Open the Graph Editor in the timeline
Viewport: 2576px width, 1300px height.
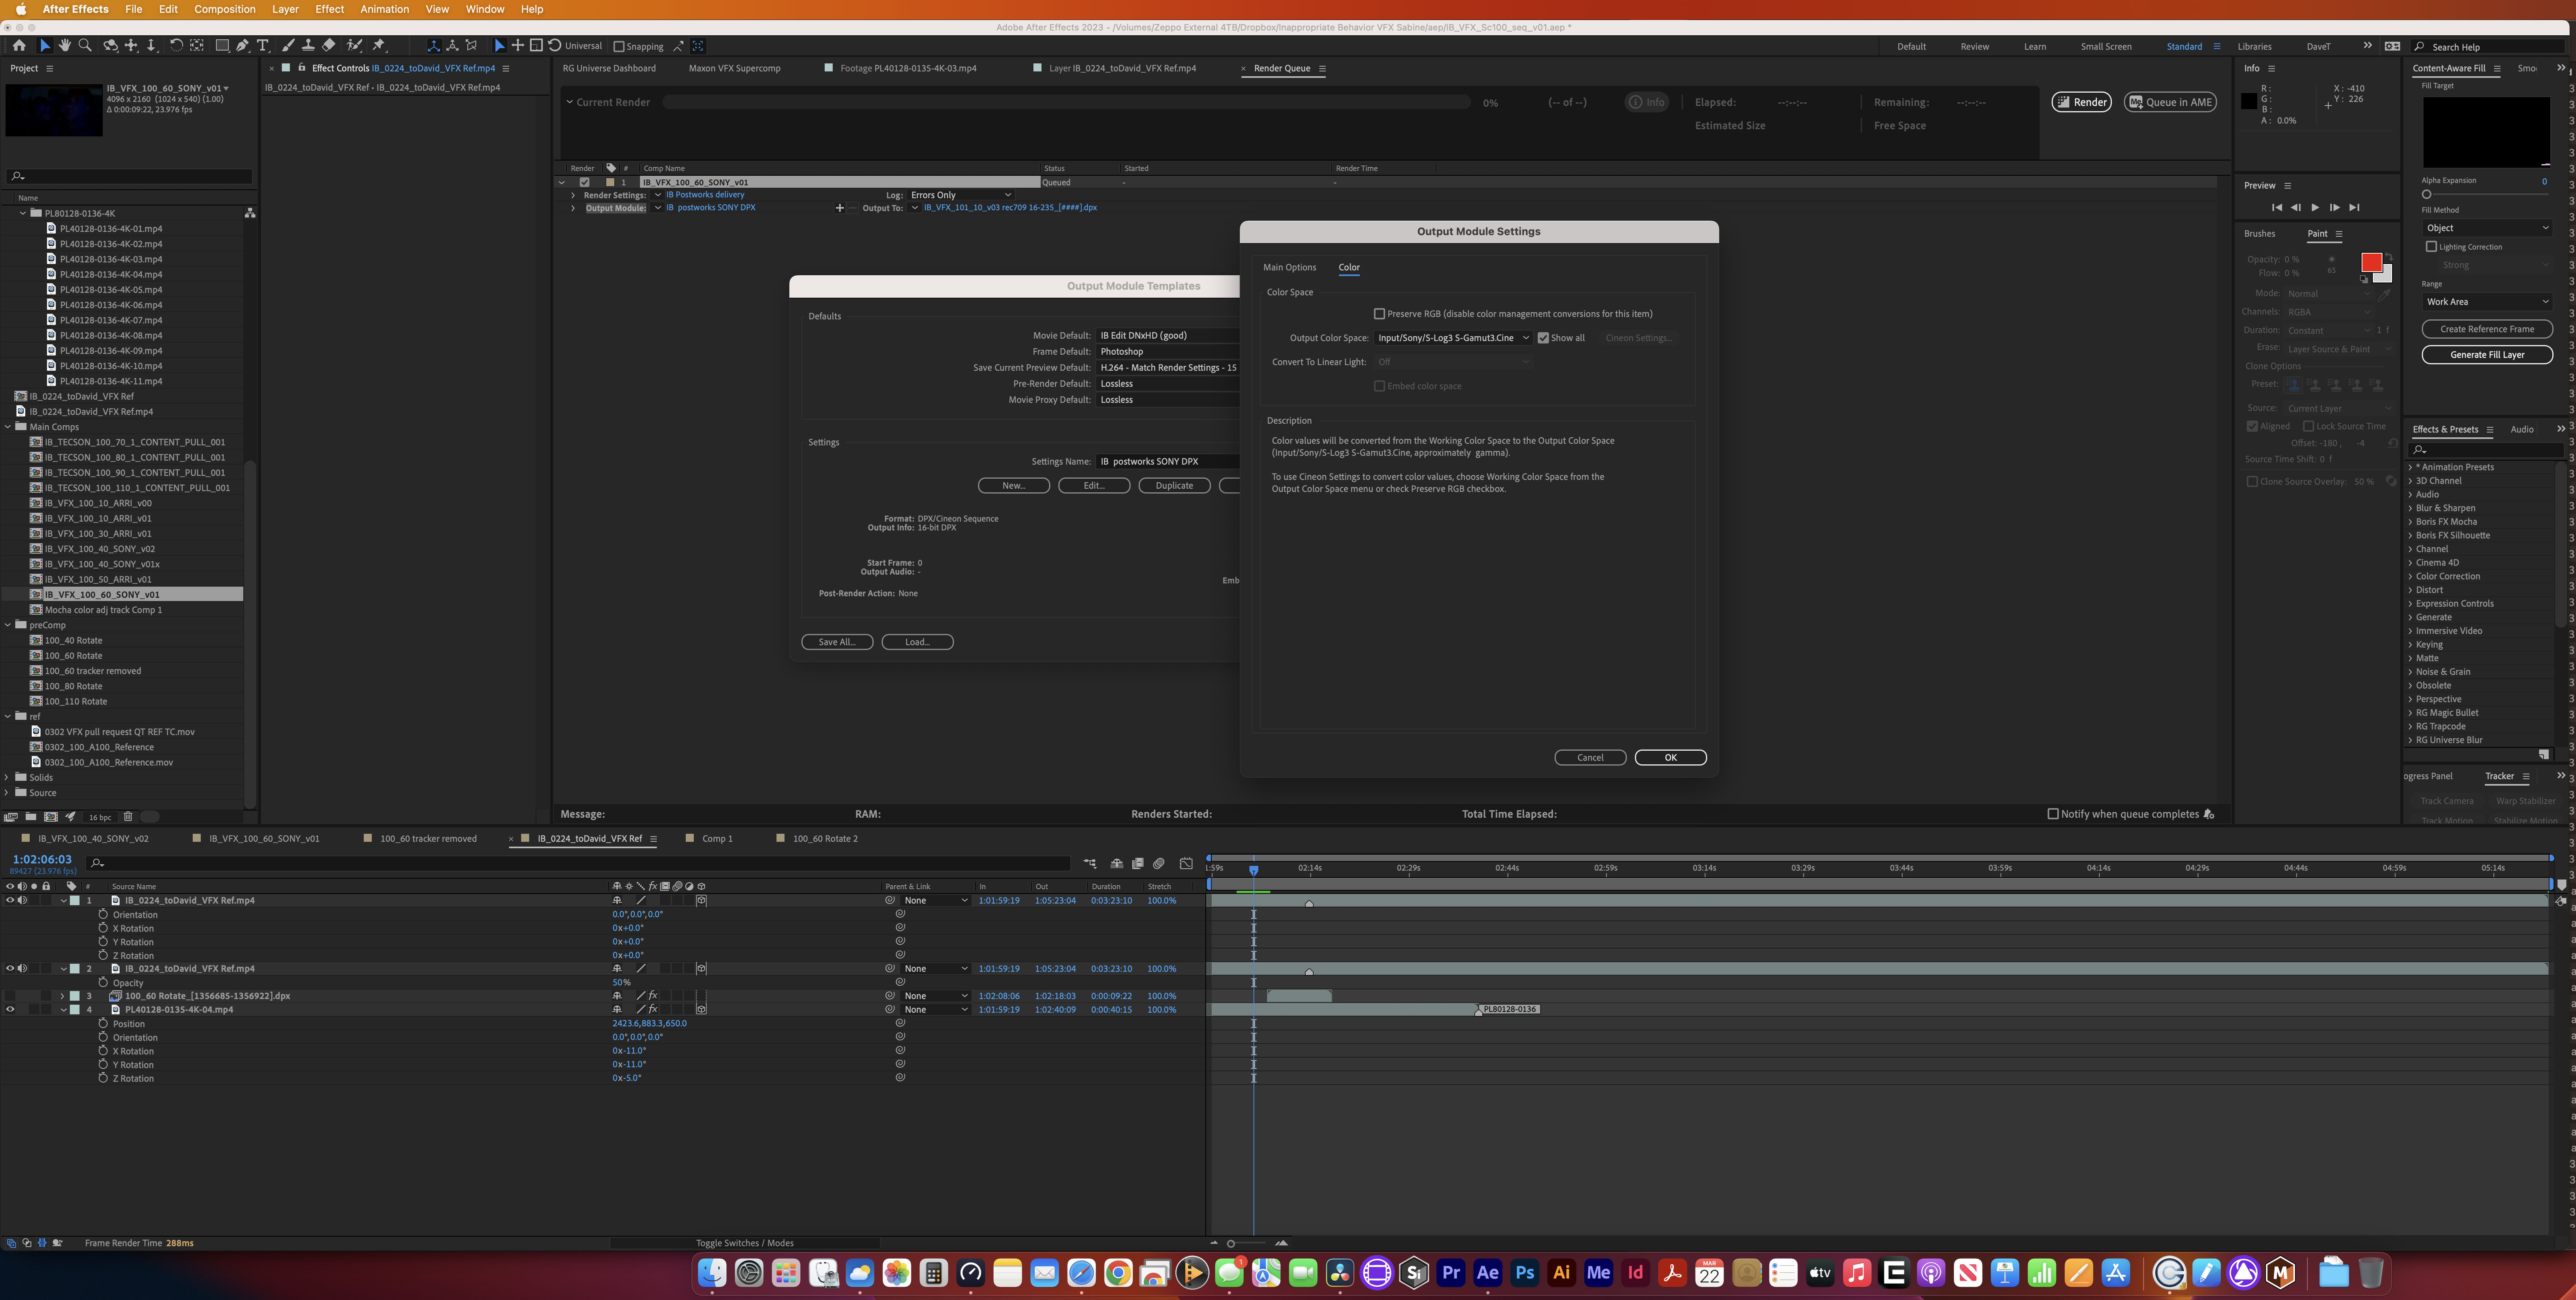[x=1187, y=863]
